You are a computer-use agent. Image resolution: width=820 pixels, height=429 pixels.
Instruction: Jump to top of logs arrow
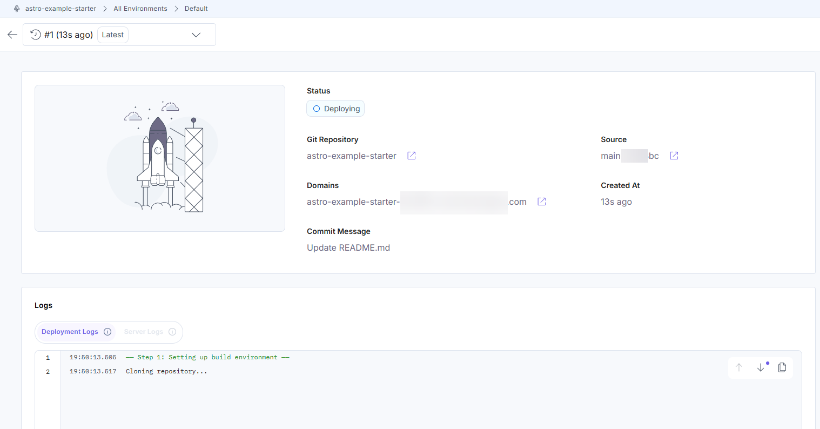pyautogui.click(x=739, y=367)
